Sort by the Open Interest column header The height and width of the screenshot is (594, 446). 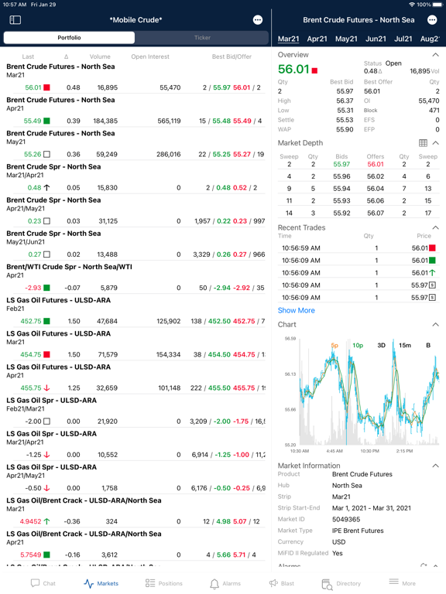point(150,56)
